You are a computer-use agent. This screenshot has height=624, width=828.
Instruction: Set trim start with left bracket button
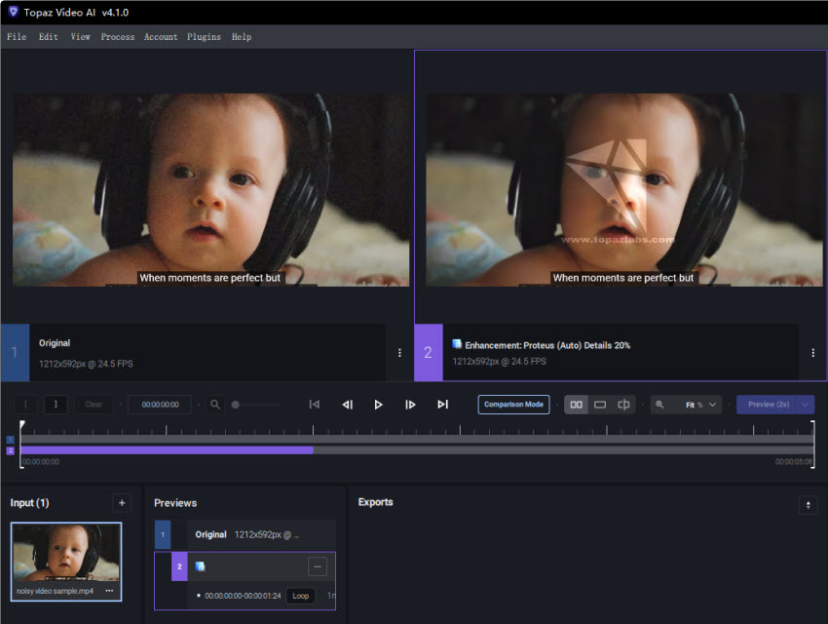25,405
